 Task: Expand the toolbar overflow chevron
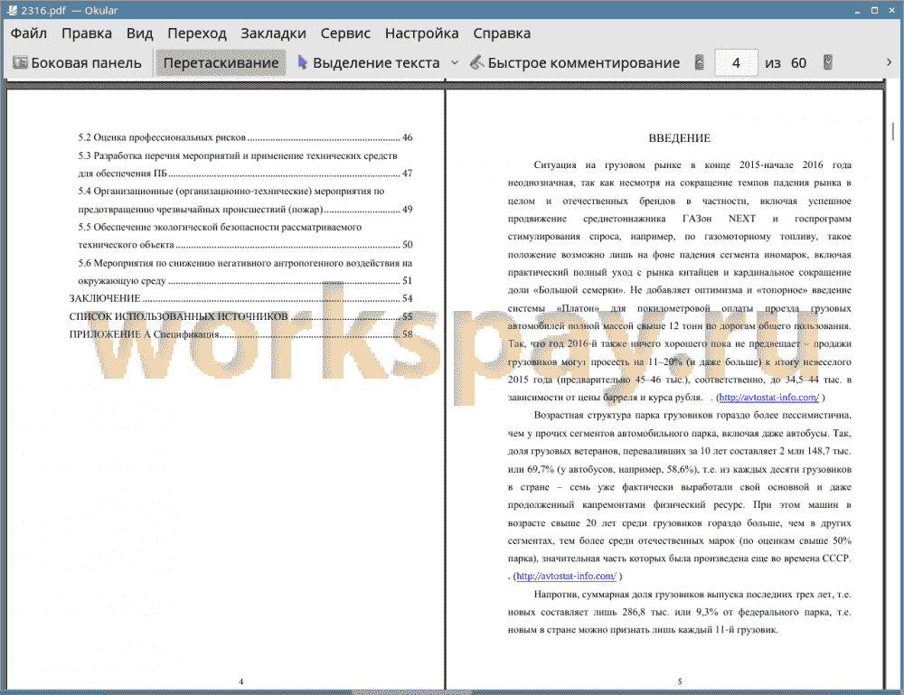click(889, 62)
